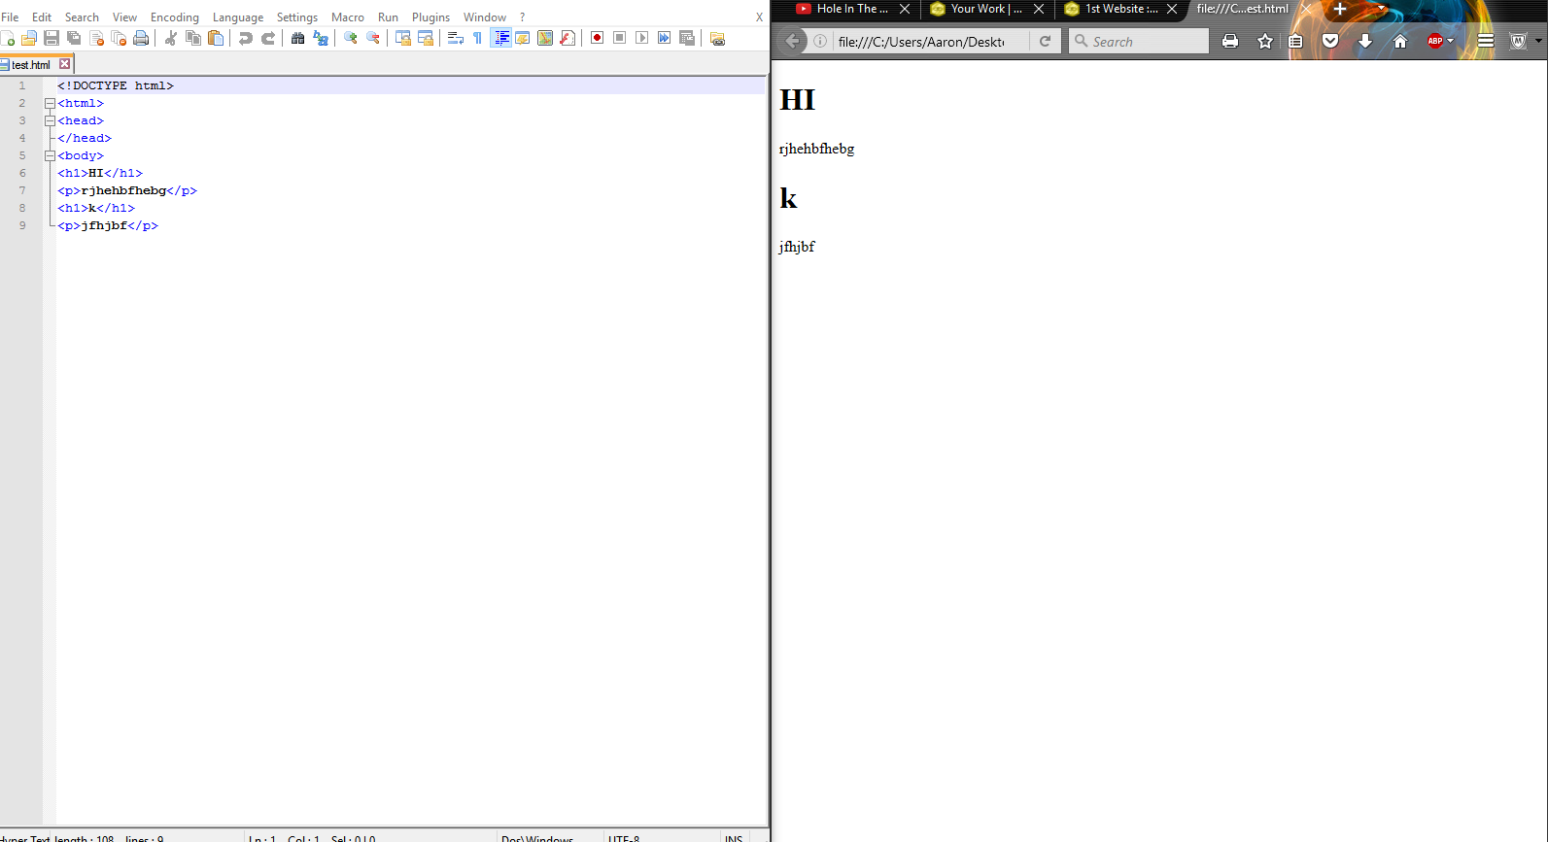Go to Firefox home page
This screenshot has height=842, width=1548.
point(1400,41)
